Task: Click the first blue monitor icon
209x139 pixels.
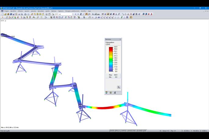Action: (143, 14)
